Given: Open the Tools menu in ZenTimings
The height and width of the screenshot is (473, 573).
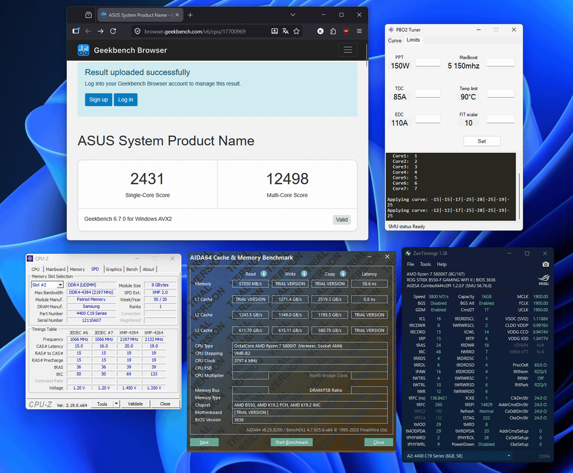Looking at the screenshot, I should (x=426, y=264).
